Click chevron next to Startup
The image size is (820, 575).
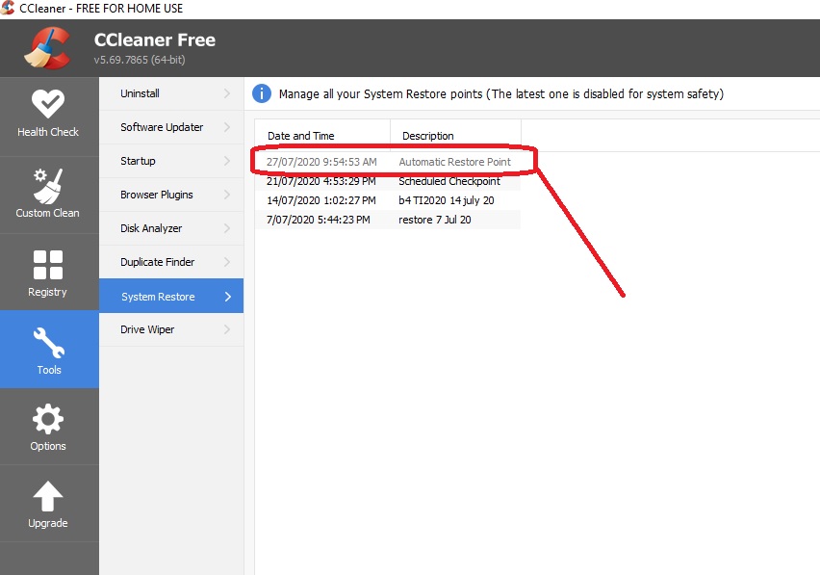click(227, 161)
